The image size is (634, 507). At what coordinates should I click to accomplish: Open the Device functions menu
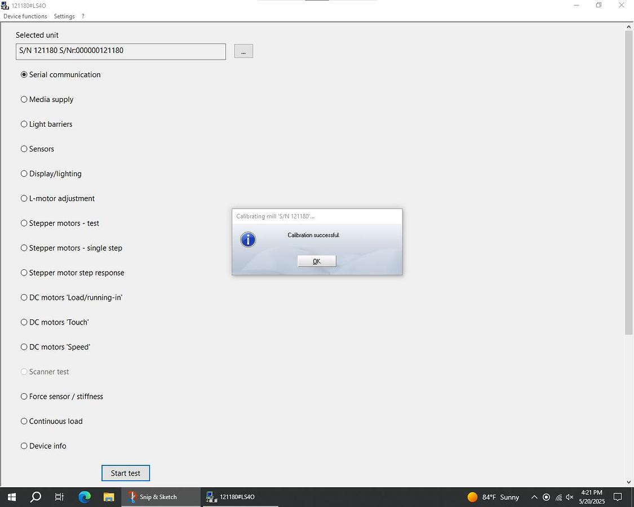pyautogui.click(x=25, y=16)
